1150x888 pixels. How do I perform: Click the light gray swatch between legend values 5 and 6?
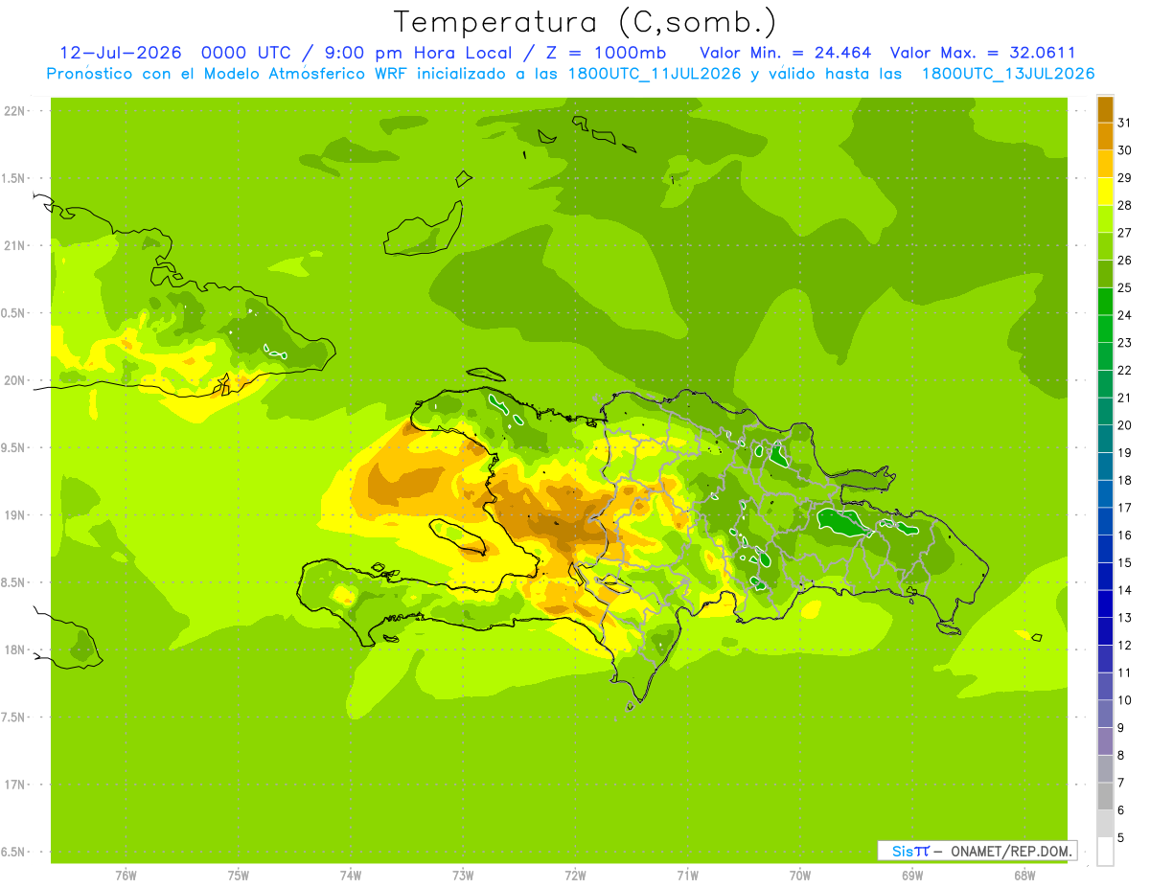point(1105,824)
